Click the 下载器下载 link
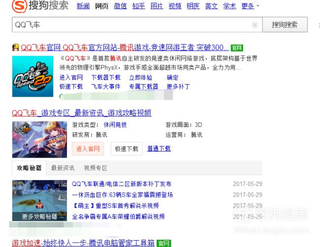Viewport: 320px width, 247px height. 106,78
